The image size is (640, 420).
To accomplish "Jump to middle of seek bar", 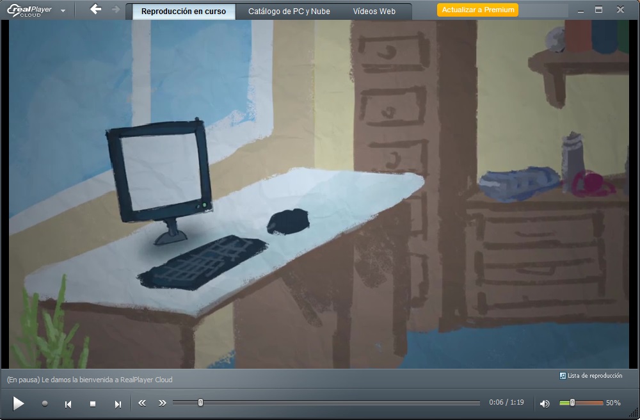I will click(x=326, y=403).
